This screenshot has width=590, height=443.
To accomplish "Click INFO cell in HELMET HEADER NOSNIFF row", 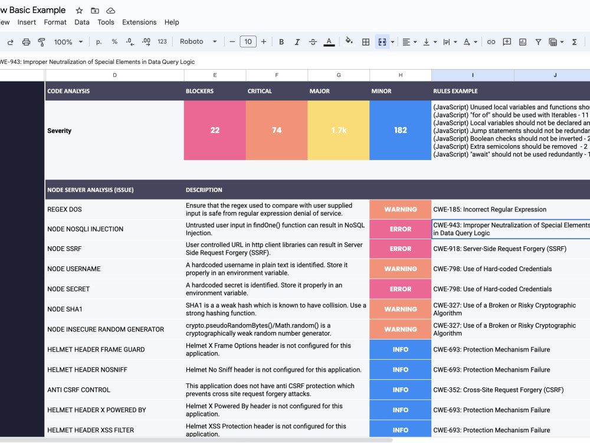I will tap(401, 370).
